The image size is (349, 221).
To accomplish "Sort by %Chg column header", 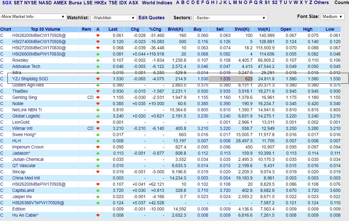I will 155,29.
